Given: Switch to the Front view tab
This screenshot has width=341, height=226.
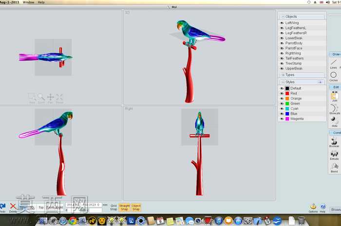Looking at the screenshot, I should (50, 208).
